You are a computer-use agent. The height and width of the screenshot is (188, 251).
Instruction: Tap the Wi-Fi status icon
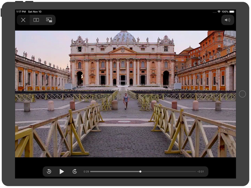coord(219,12)
